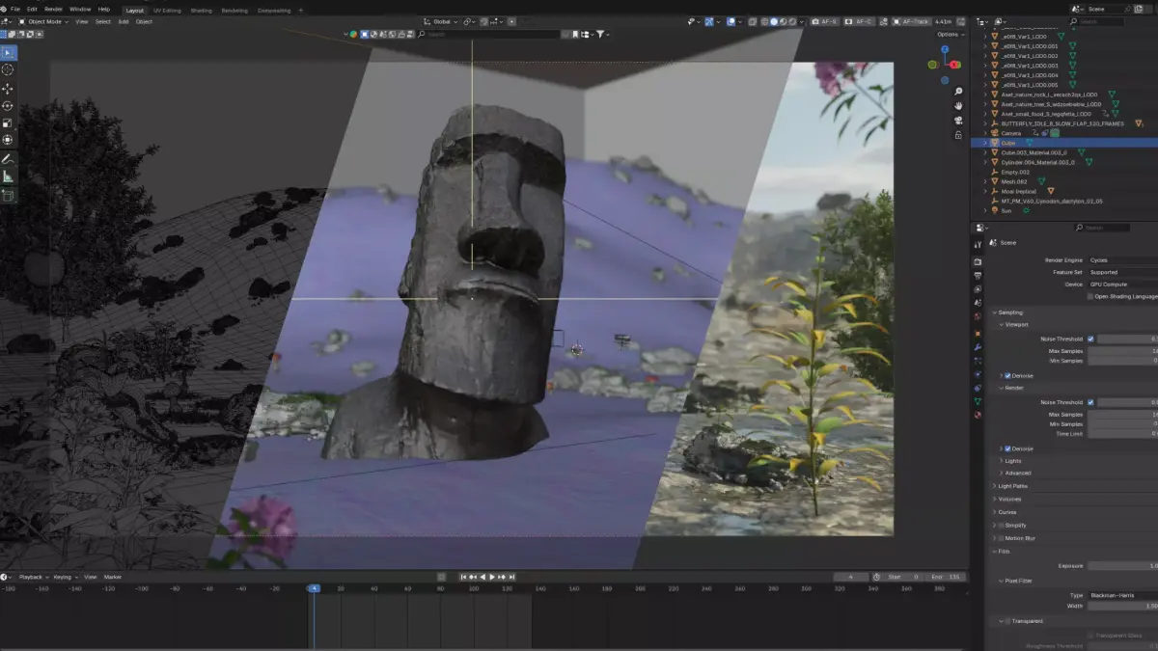
Task: Select the Add Cube tool
Action: 8,195
